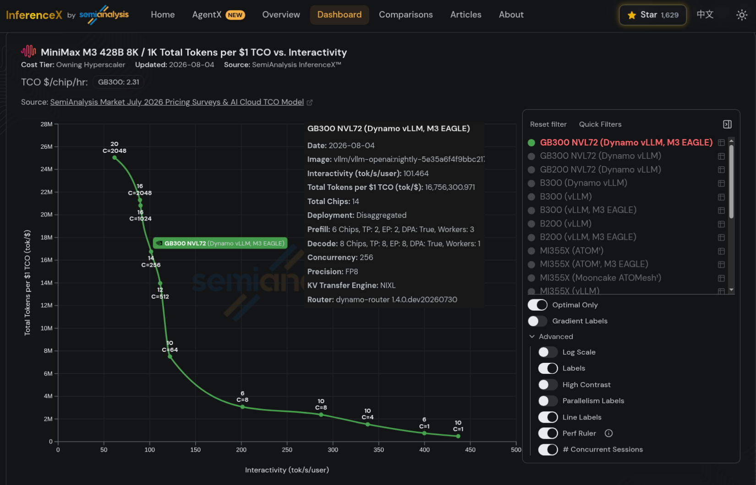Click the legend scrollbar up arrow
This screenshot has height=485, width=756.
731,140
